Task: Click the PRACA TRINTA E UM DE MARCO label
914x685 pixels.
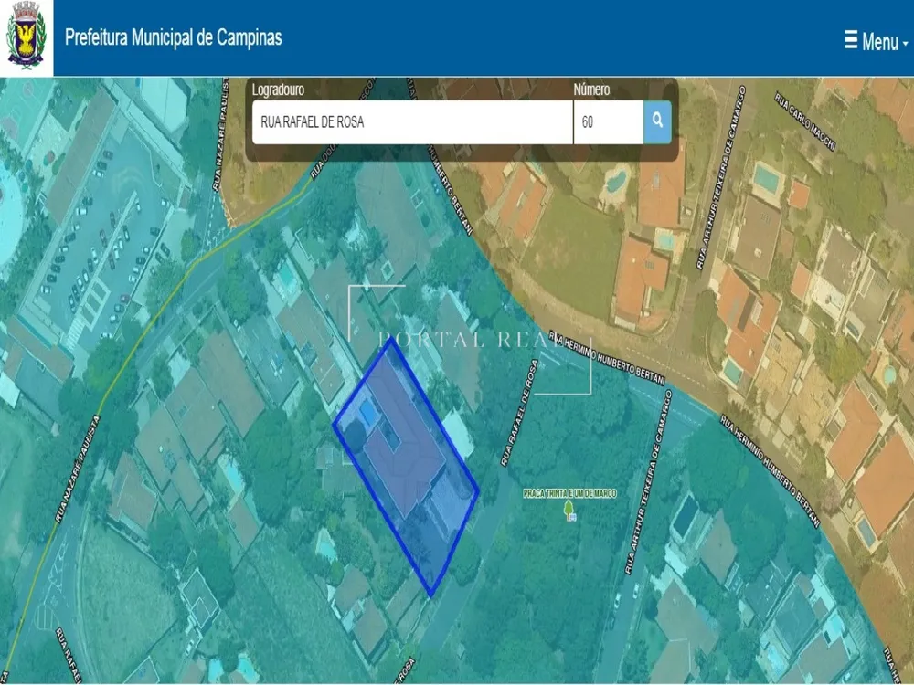Action: click(569, 493)
